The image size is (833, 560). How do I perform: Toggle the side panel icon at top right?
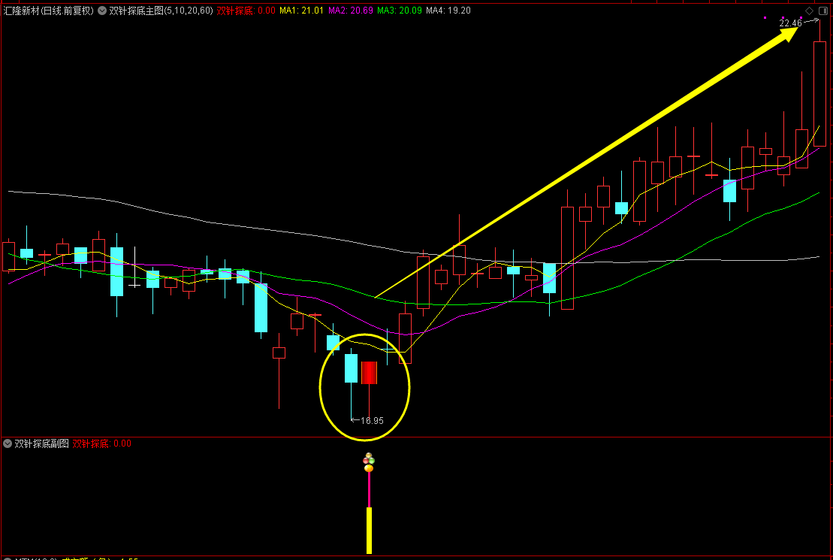pyautogui.click(x=822, y=11)
